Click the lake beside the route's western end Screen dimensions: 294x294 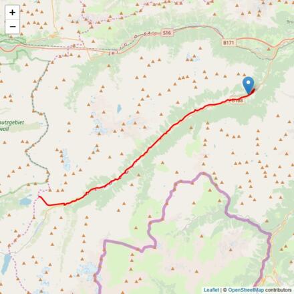tap(25, 202)
